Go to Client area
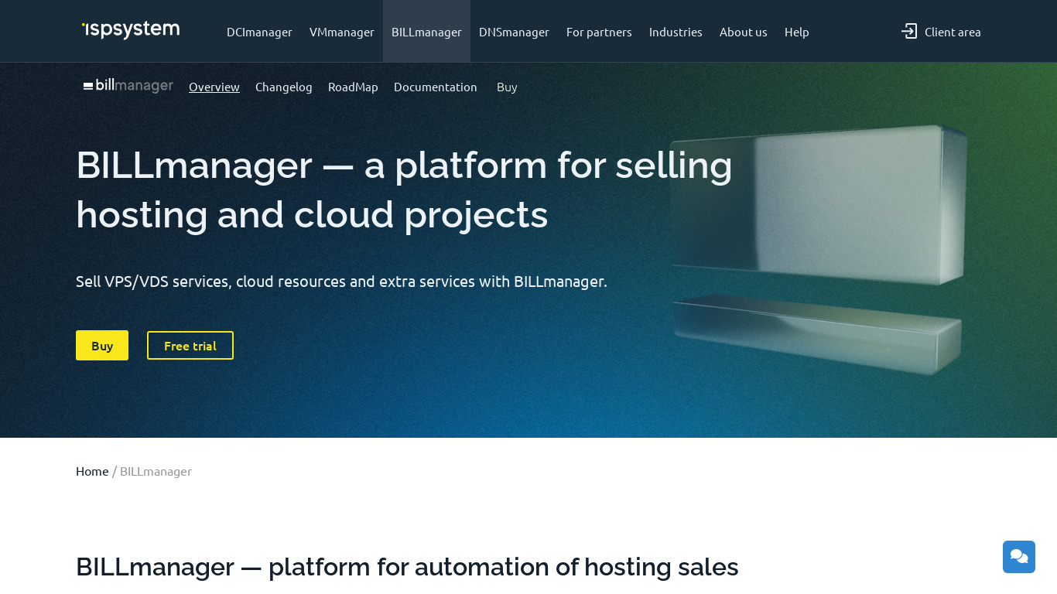 [x=953, y=32]
